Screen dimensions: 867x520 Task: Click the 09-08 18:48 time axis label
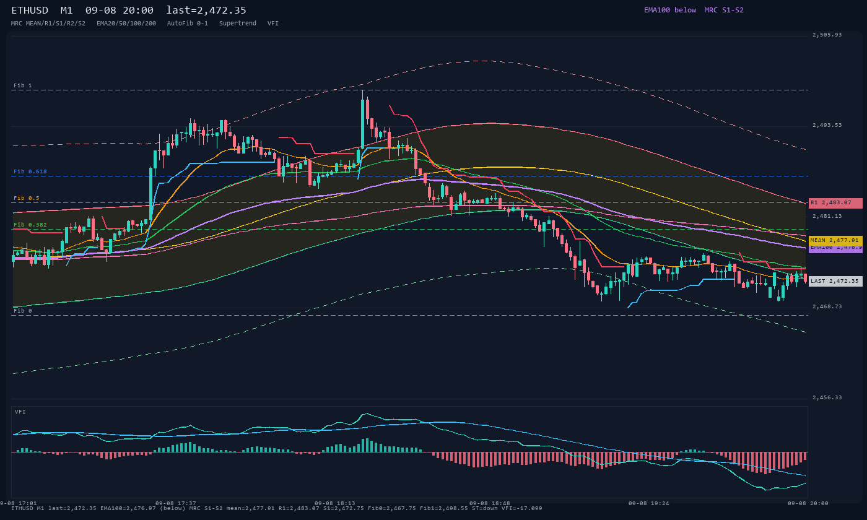pos(490,503)
